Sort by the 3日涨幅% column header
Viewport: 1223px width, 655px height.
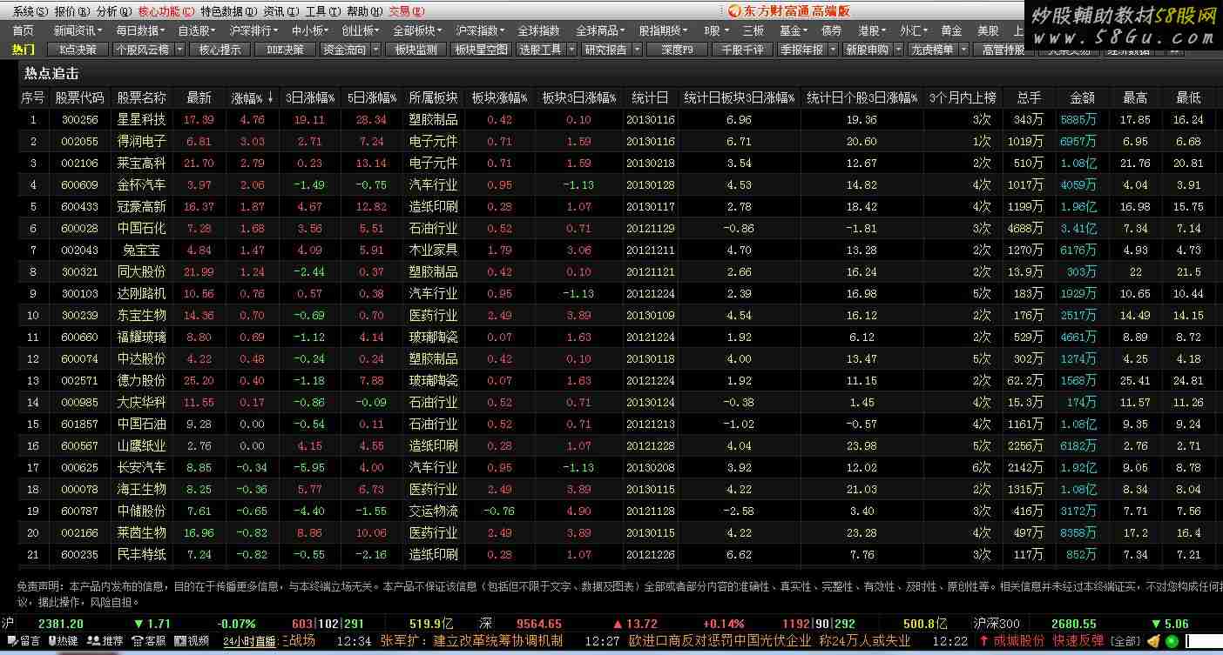tap(309, 97)
